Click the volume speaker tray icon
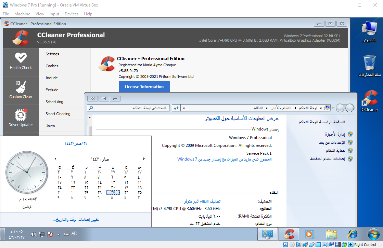 coord(34,234)
